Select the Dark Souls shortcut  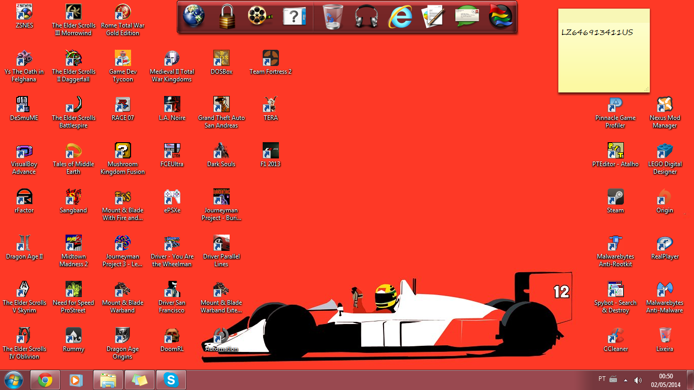coord(222,150)
